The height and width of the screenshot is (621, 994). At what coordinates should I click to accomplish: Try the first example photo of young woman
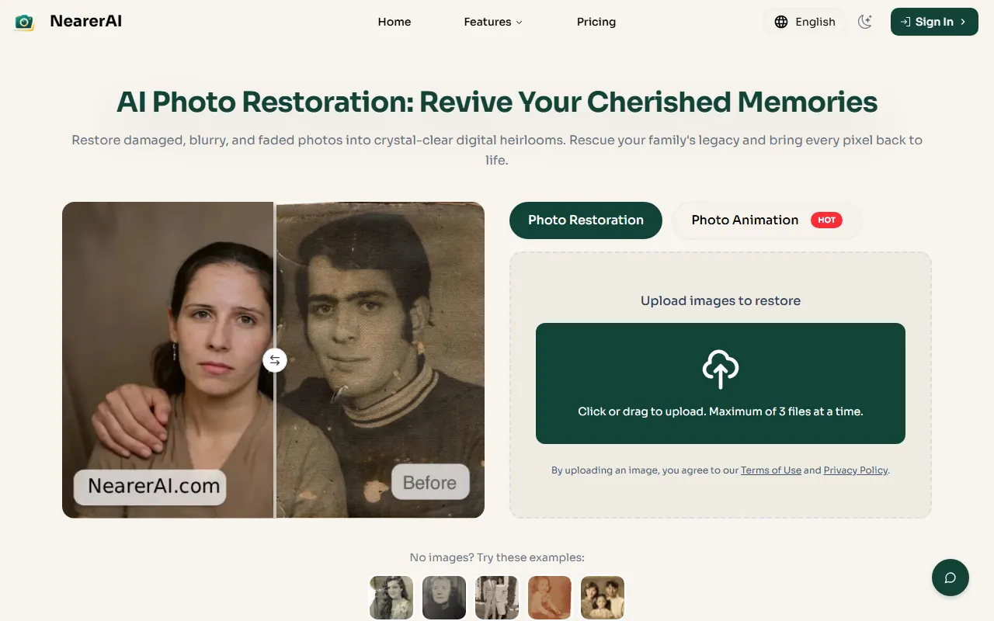click(391, 597)
